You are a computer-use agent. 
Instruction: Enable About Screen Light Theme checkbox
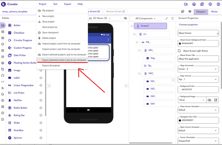point(180,51)
